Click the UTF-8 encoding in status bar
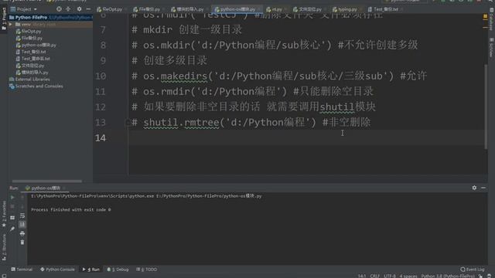495x278 pixels. pyautogui.click(x=390, y=276)
